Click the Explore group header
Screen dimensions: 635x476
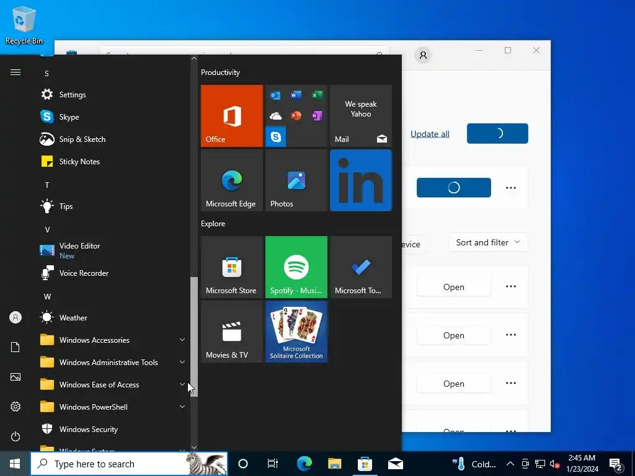[x=213, y=223]
